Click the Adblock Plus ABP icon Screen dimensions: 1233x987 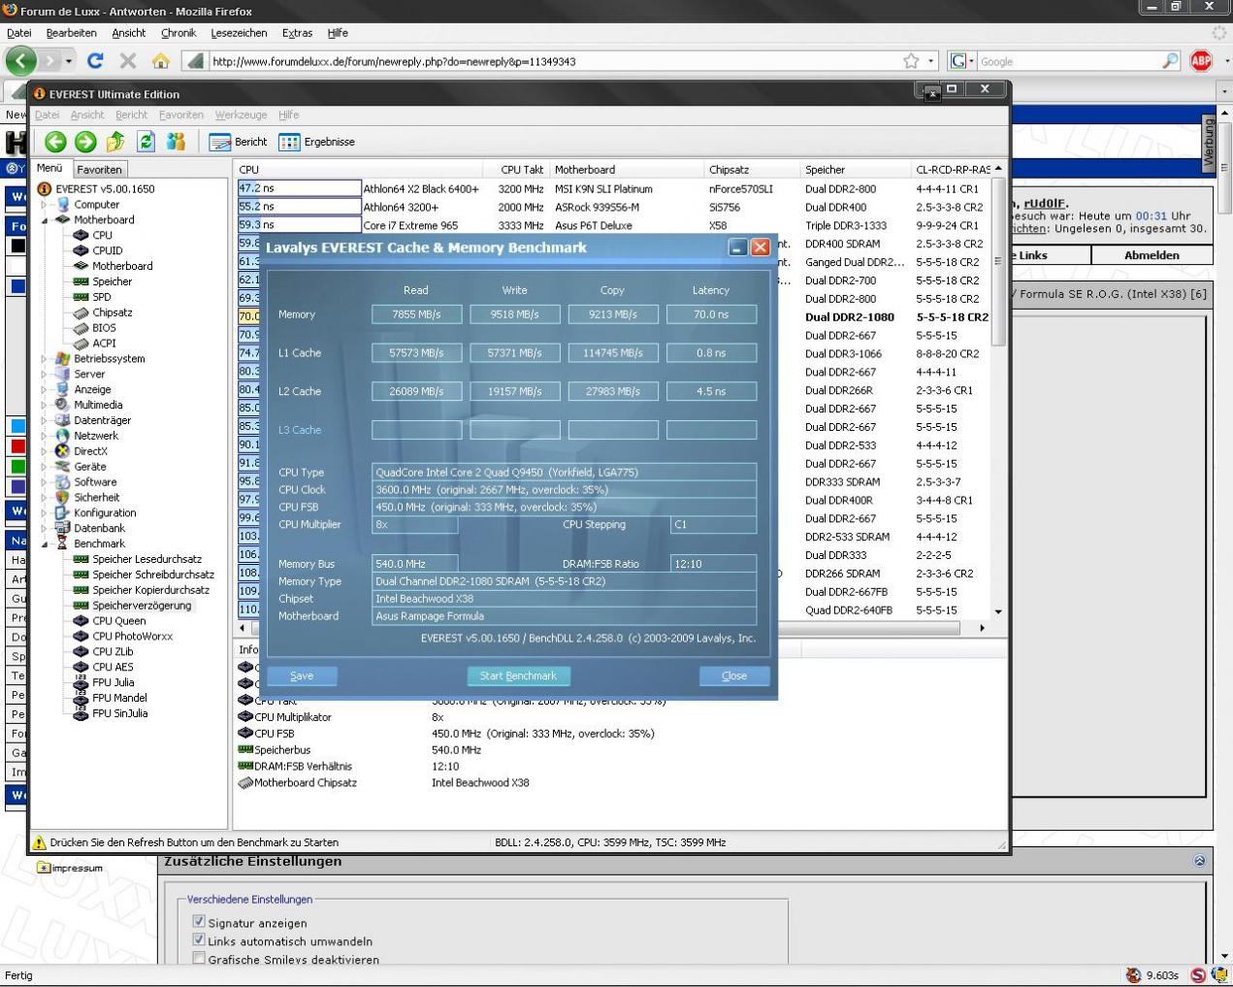(x=1201, y=61)
